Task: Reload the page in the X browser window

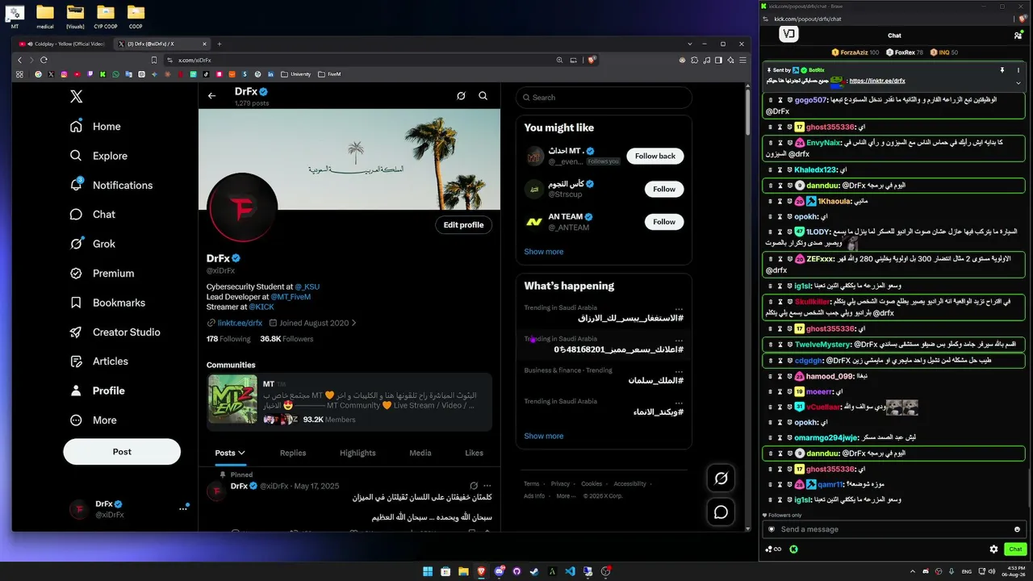Action: point(44,60)
